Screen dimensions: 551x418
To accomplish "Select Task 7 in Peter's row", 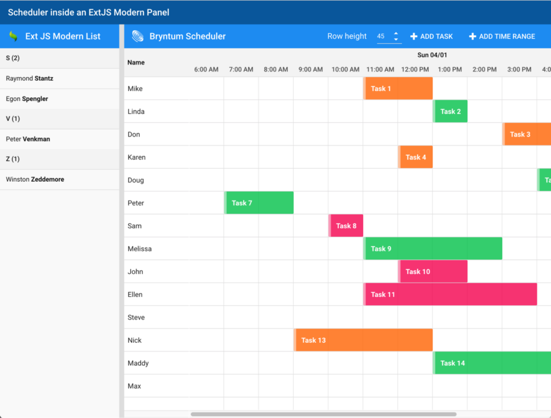I will 259,202.
